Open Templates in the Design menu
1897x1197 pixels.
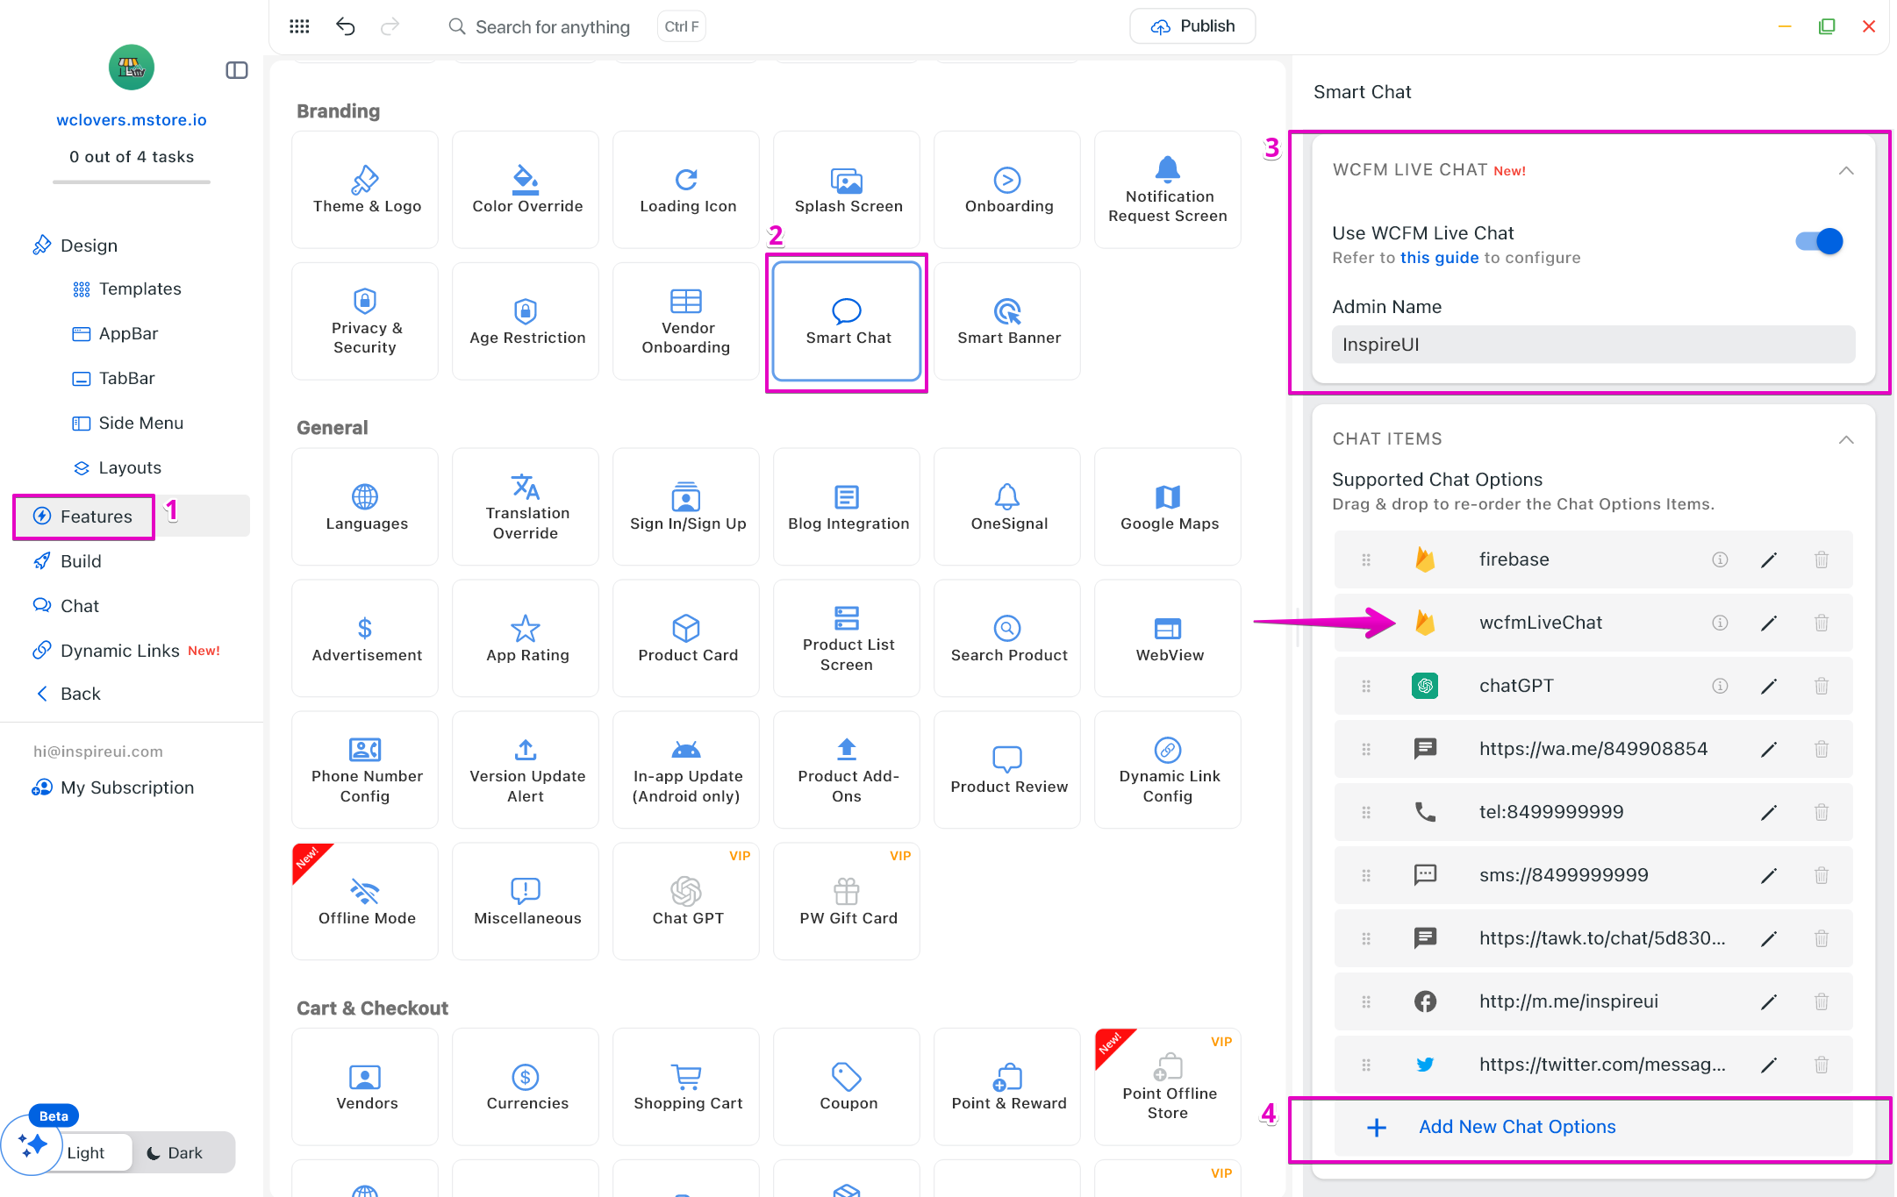pos(140,289)
